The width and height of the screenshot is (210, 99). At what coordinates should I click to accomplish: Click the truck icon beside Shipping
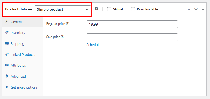7,43
